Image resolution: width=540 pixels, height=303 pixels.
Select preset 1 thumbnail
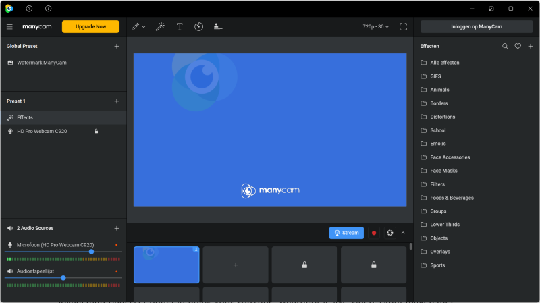[166, 265]
